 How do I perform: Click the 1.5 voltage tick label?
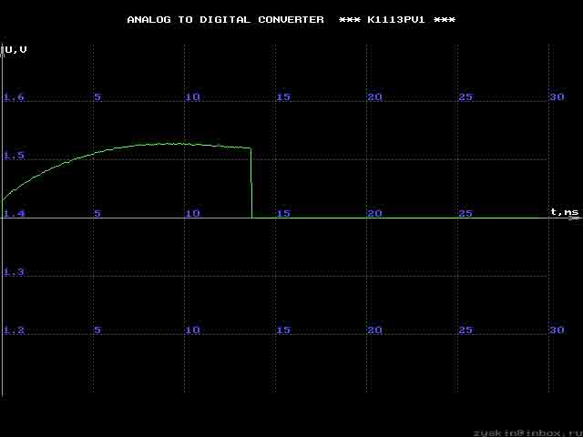[x=14, y=156]
